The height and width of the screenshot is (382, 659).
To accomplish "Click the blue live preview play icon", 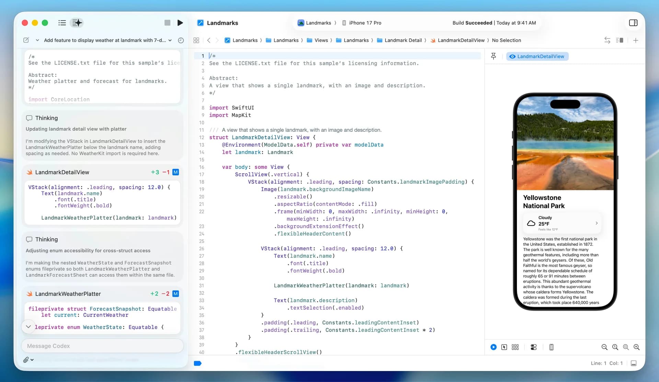I will pos(493,347).
